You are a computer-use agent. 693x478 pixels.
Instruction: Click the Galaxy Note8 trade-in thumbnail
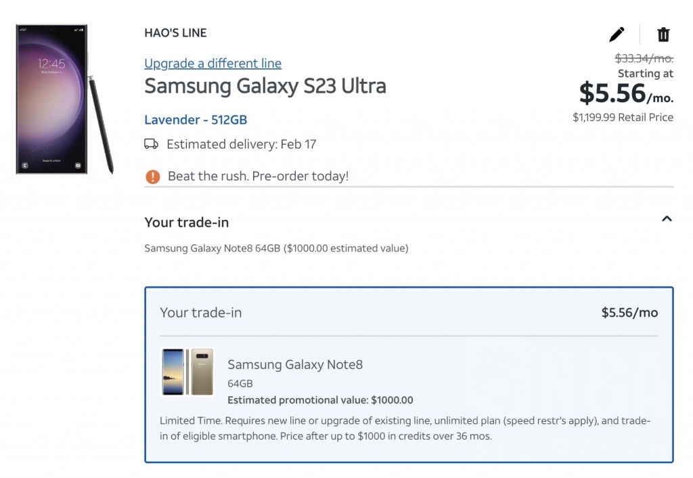click(x=187, y=372)
